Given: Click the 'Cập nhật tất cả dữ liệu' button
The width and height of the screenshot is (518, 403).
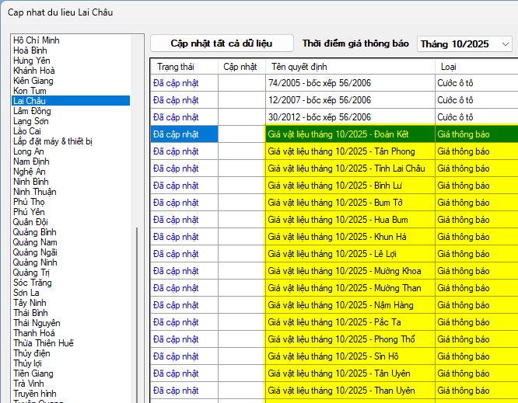Looking at the screenshot, I should coord(222,43).
